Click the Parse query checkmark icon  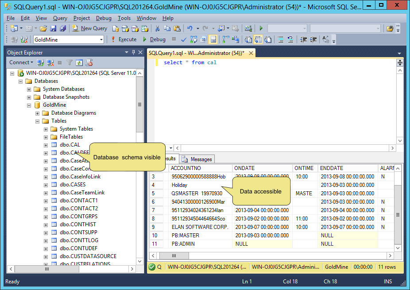pos(184,39)
